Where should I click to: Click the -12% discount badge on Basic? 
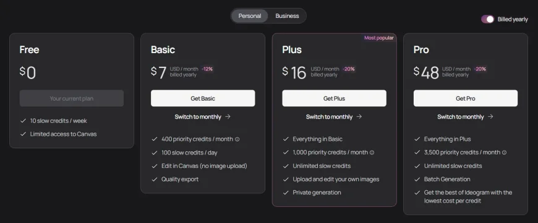click(x=207, y=69)
